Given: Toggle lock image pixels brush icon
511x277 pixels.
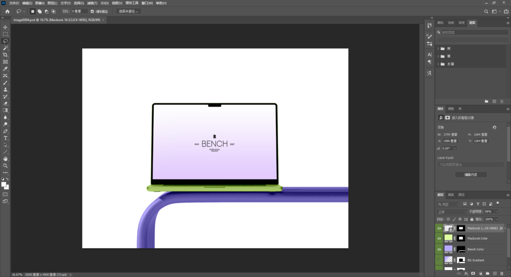Looking at the screenshot, I should pos(454,219).
